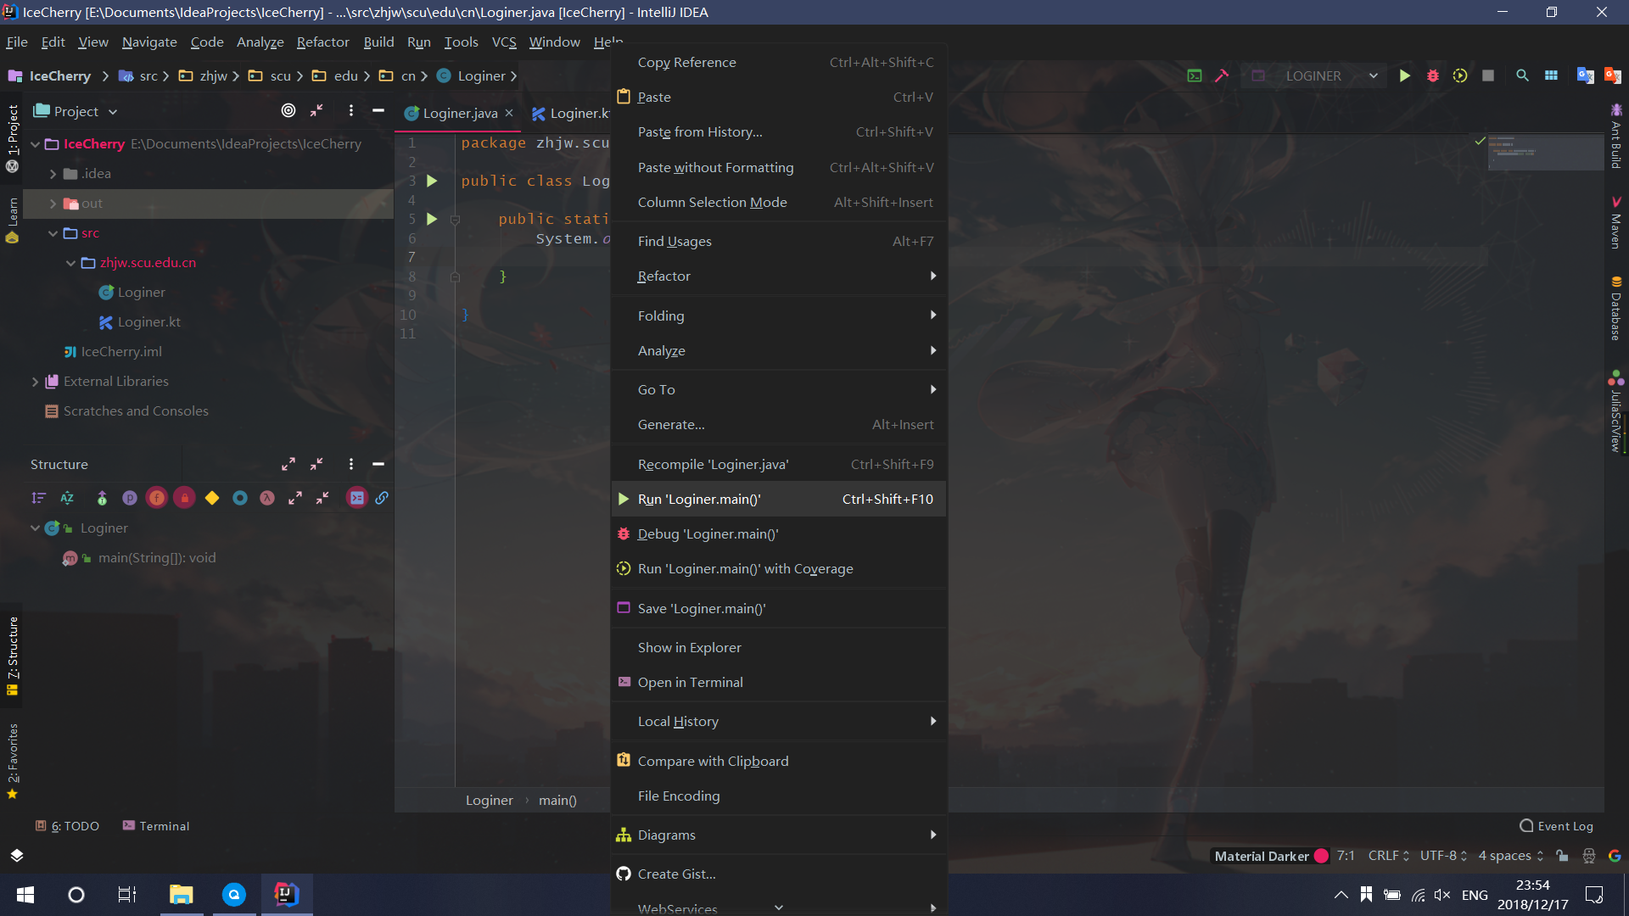This screenshot has height=916, width=1629.
Task: Start debugging with the bug icon
Action: (1433, 75)
